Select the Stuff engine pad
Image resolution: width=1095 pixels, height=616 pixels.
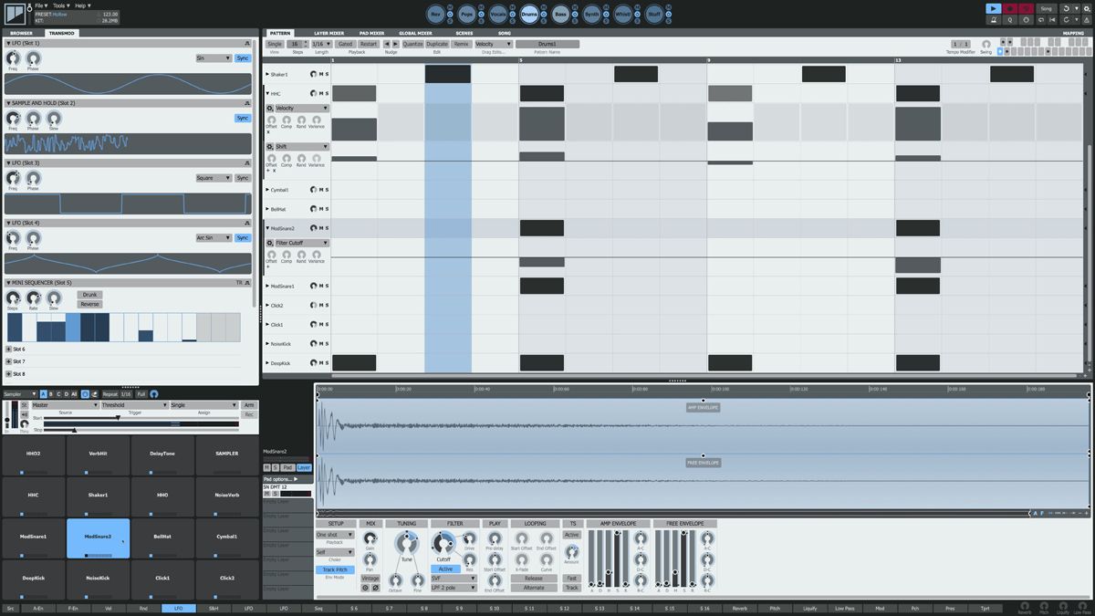[655, 15]
